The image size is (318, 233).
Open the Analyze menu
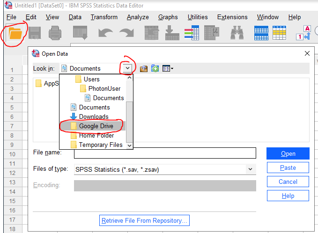point(138,17)
